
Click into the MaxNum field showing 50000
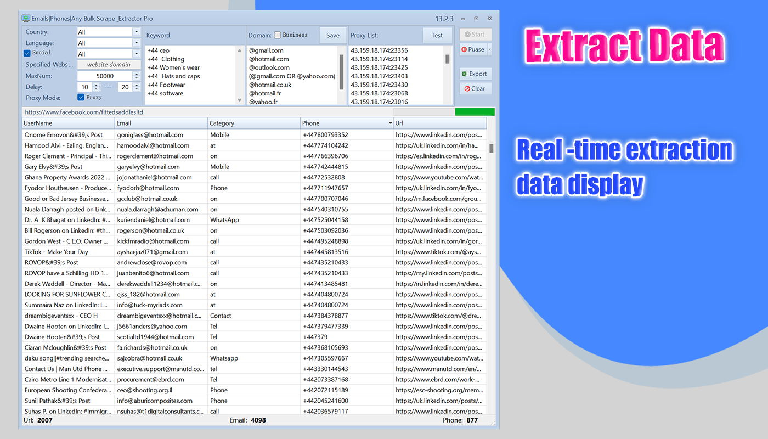(105, 76)
